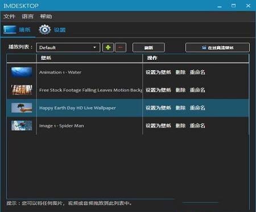Open the 文件 menu

(9, 17)
